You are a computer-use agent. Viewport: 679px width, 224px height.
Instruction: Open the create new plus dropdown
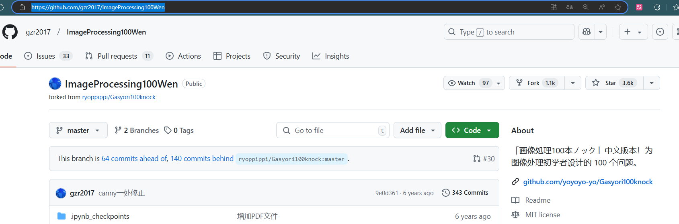pyautogui.click(x=633, y=32)
